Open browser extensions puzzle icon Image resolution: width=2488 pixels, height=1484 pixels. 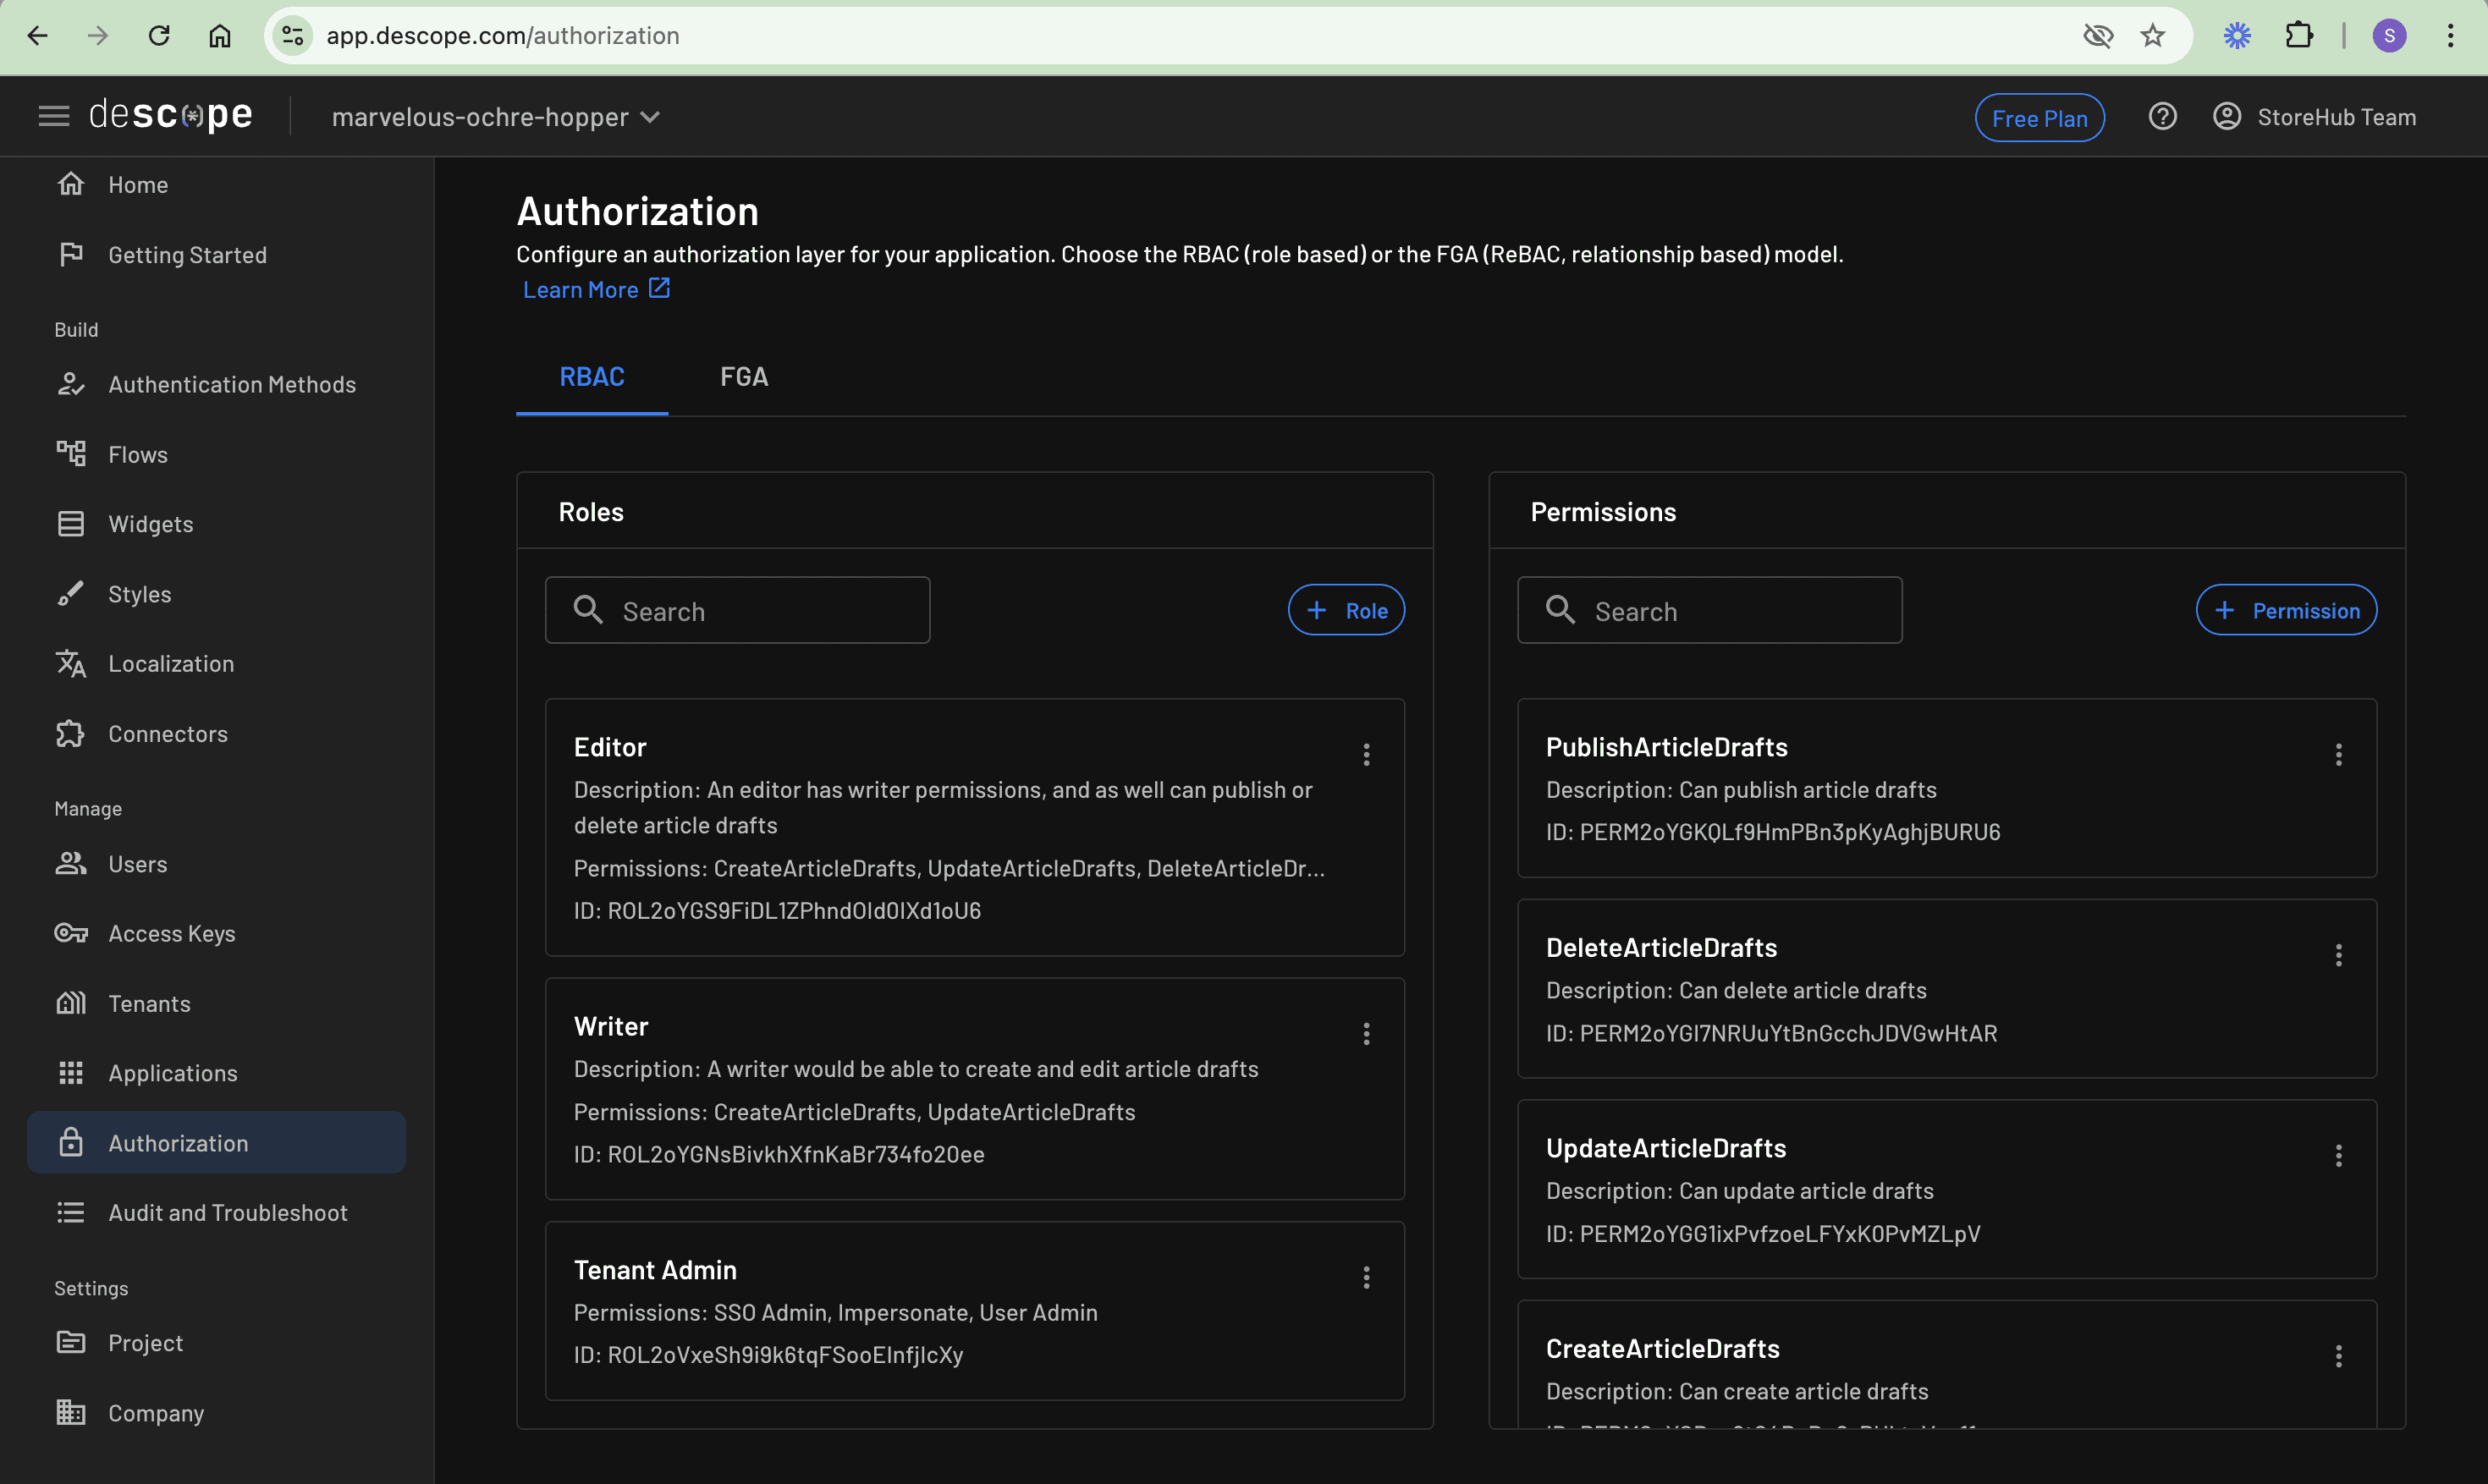pos(2299,36)
